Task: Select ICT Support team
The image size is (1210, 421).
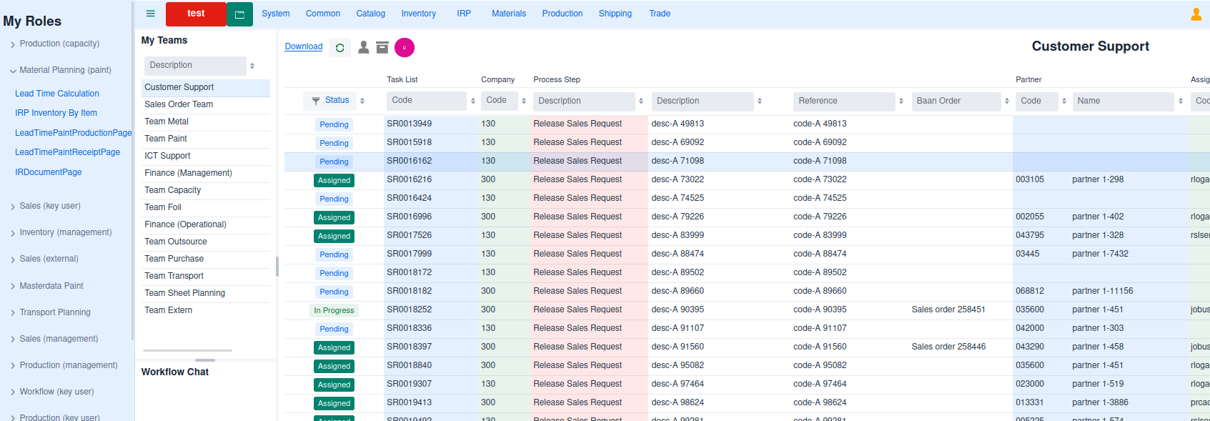Action: click(206, 156)
